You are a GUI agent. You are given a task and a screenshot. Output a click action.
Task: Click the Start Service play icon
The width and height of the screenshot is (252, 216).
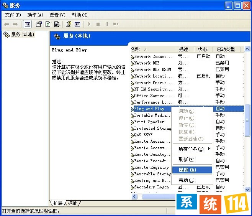(89, 24)
